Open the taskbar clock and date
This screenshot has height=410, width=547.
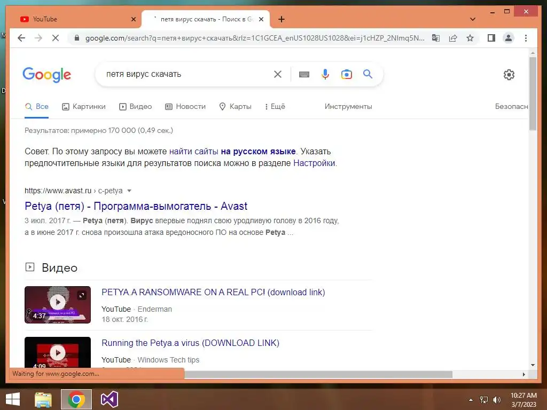pyautogui.click(x=523, y=400)
